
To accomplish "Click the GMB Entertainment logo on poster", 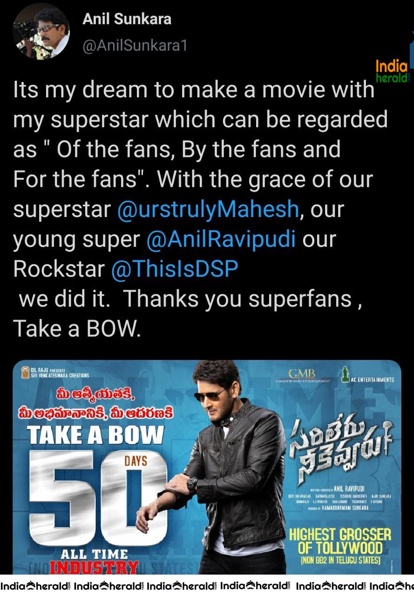I will pos(302,376).
